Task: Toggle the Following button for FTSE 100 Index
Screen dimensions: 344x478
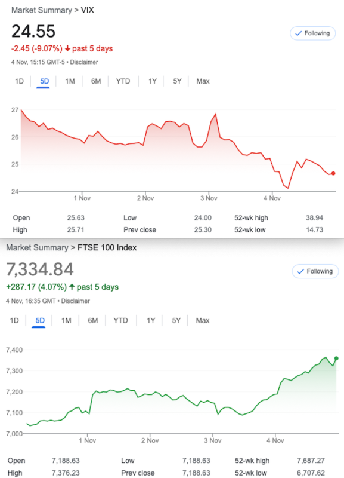Action: point(315,271)
